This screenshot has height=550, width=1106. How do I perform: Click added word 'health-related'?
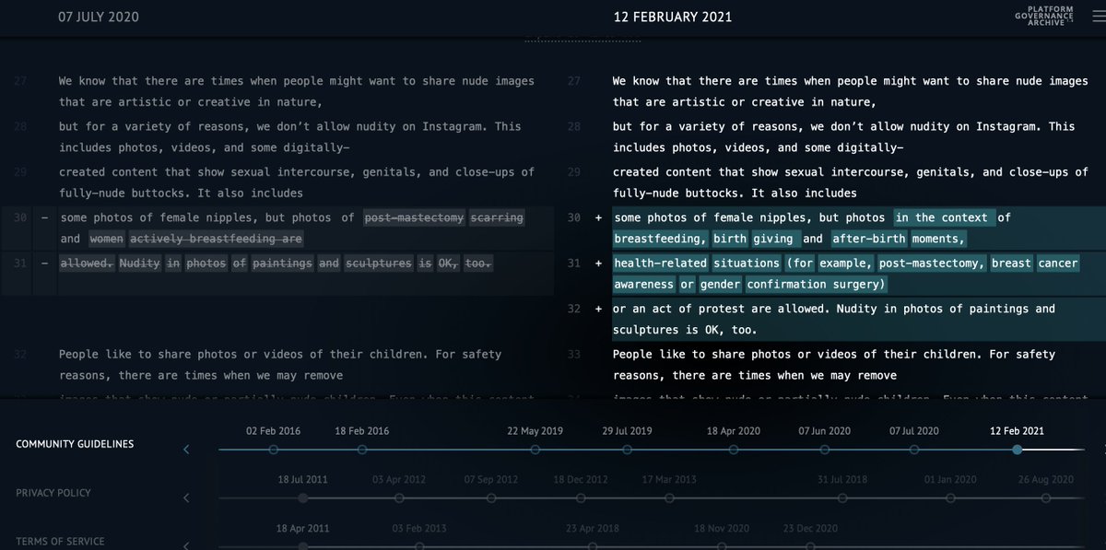point(661,263)
